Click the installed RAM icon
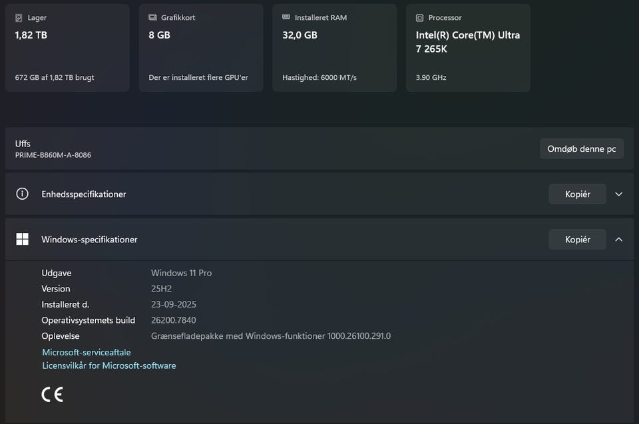 pyautogui.click(x=286, y=18)
